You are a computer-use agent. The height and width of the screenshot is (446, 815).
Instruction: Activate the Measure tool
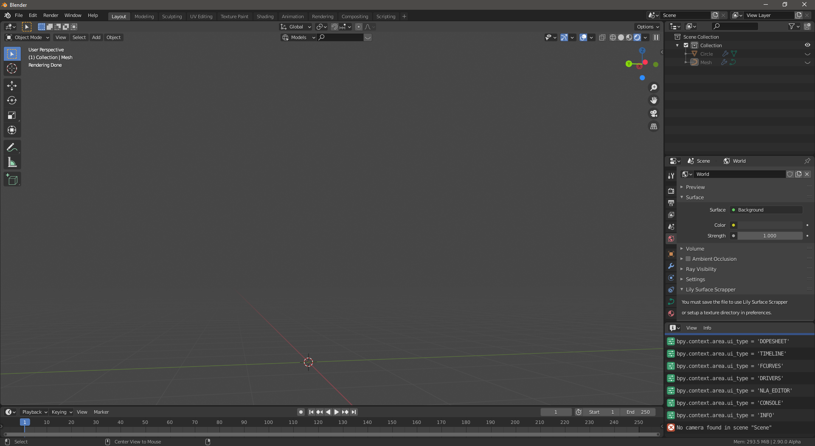point(12,162)
